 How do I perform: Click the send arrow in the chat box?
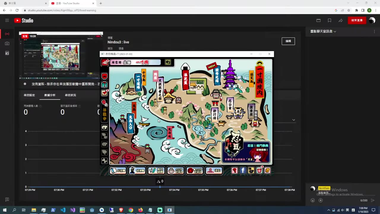pyautogui.click(x=373, y=200)
